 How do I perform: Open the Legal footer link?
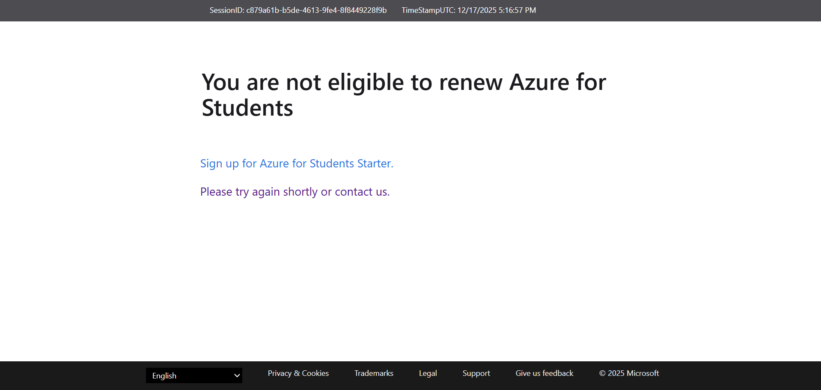428,373
